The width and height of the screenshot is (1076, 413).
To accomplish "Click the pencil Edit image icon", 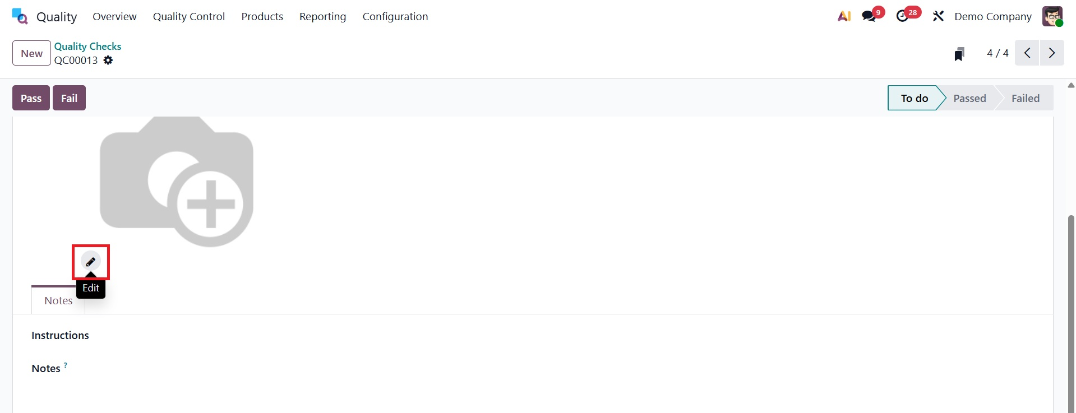I will (91, 262).
